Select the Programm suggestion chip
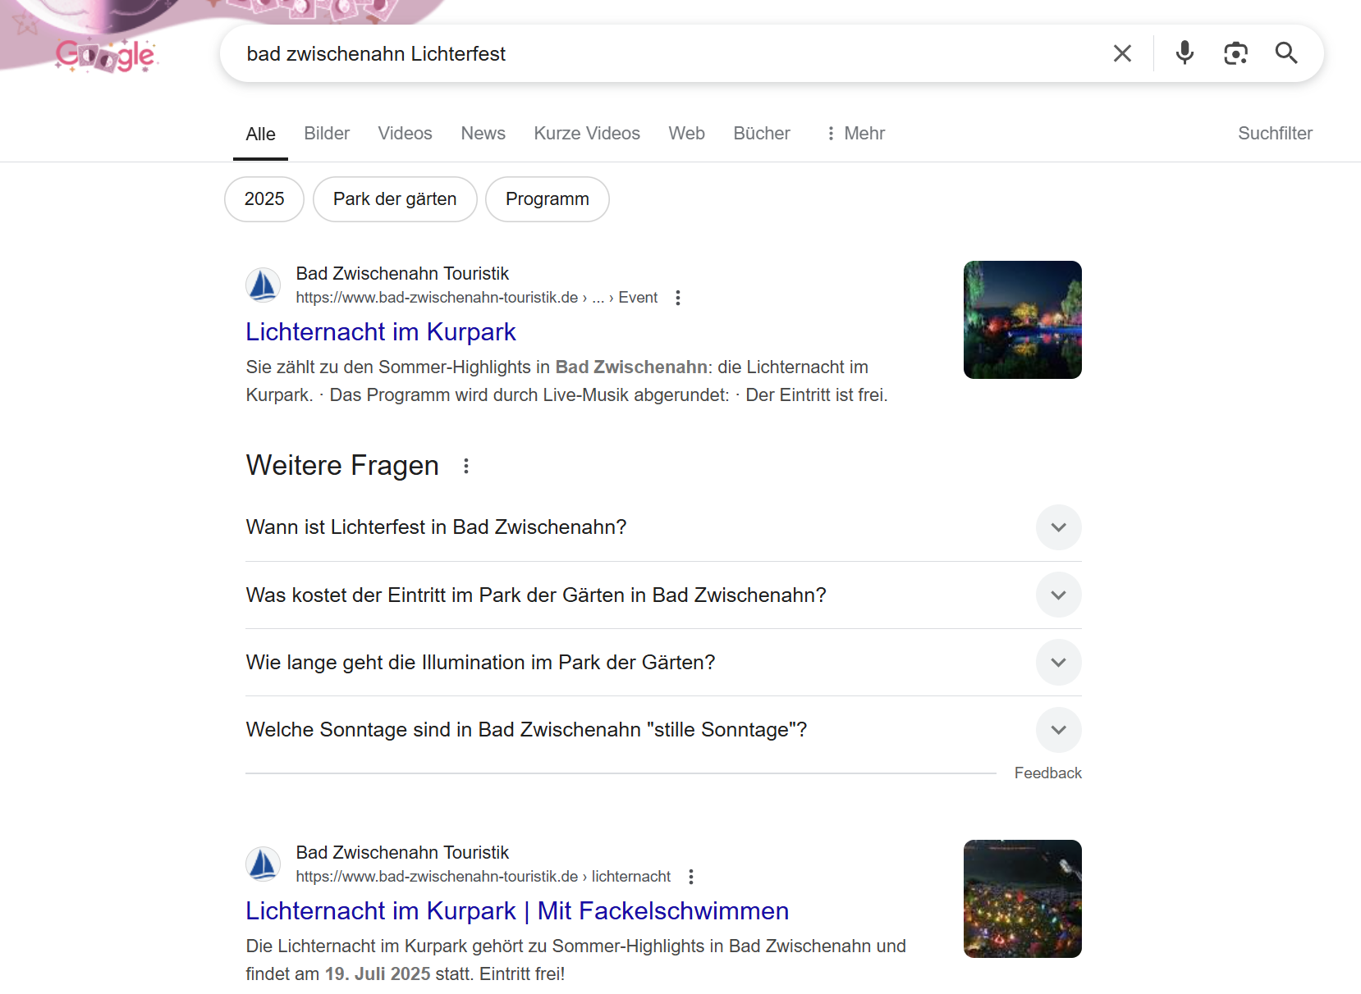 [548, 199]
